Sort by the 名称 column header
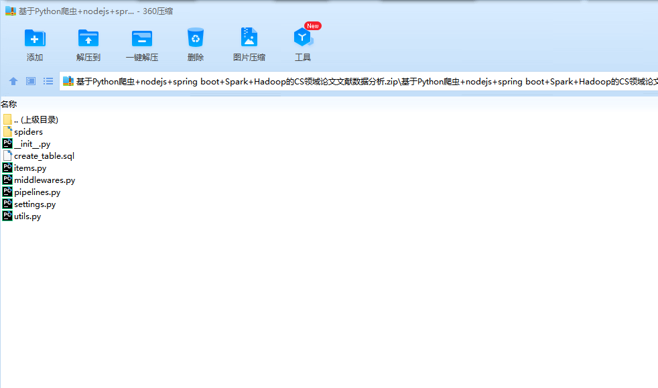Image resolution: width=658 pixels, height=388 pixels. 9,104
